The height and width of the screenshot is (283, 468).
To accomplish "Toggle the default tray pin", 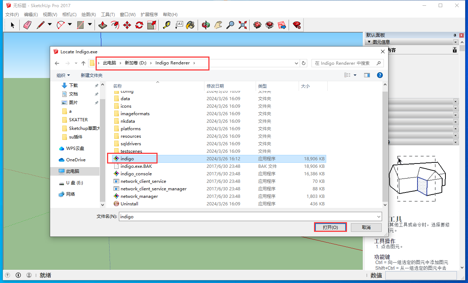I will tap(455, 35).
